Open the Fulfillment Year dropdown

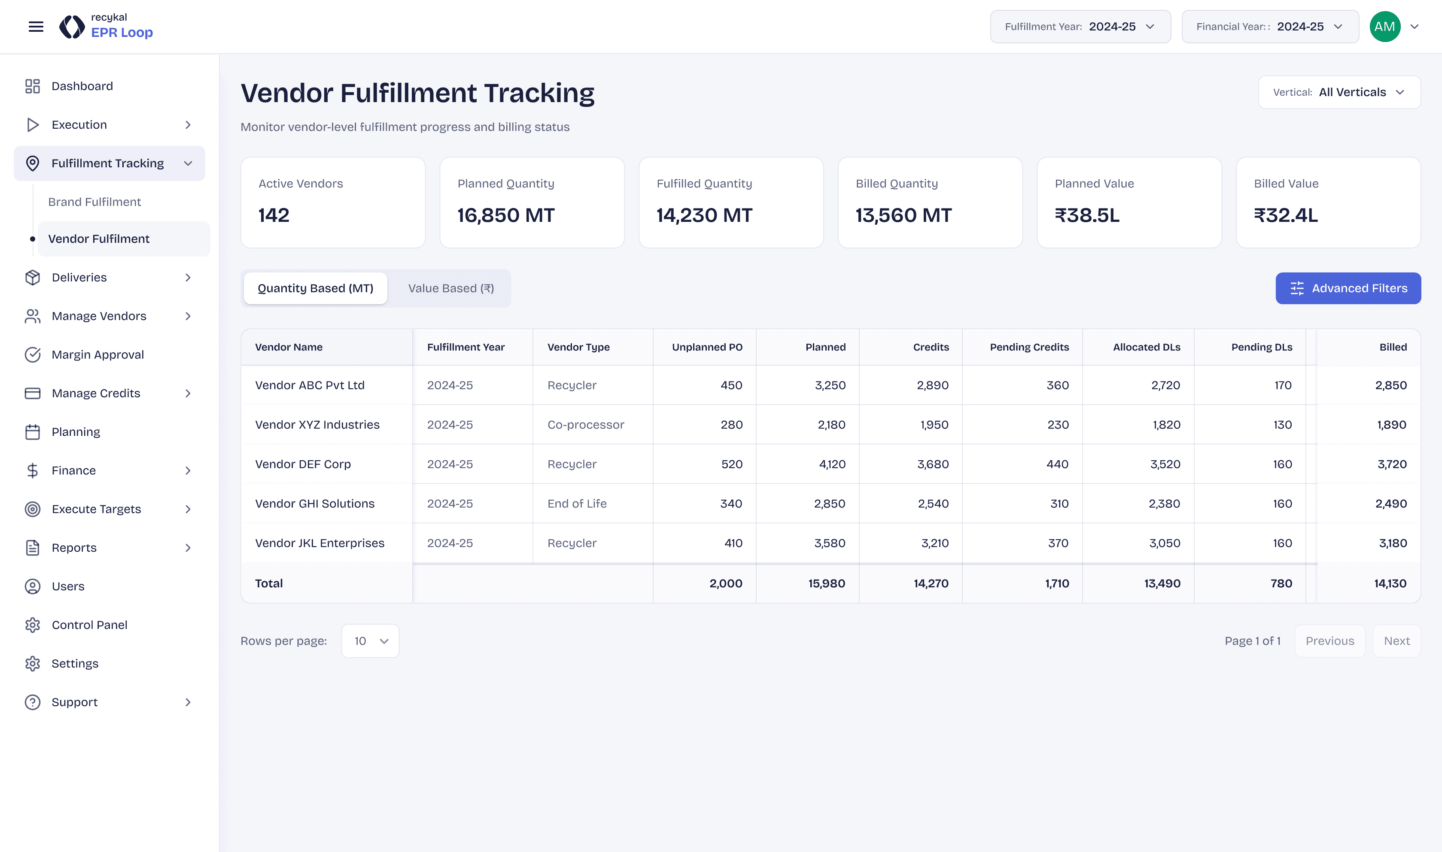coord(1080,27)
